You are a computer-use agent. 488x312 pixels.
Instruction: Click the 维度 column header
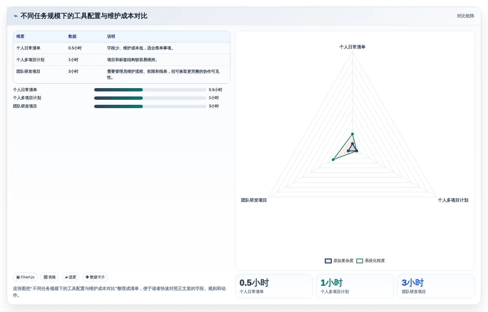[x=20, y=36]
